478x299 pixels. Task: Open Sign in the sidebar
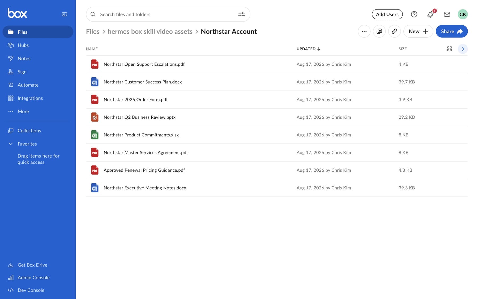[38, 72]
